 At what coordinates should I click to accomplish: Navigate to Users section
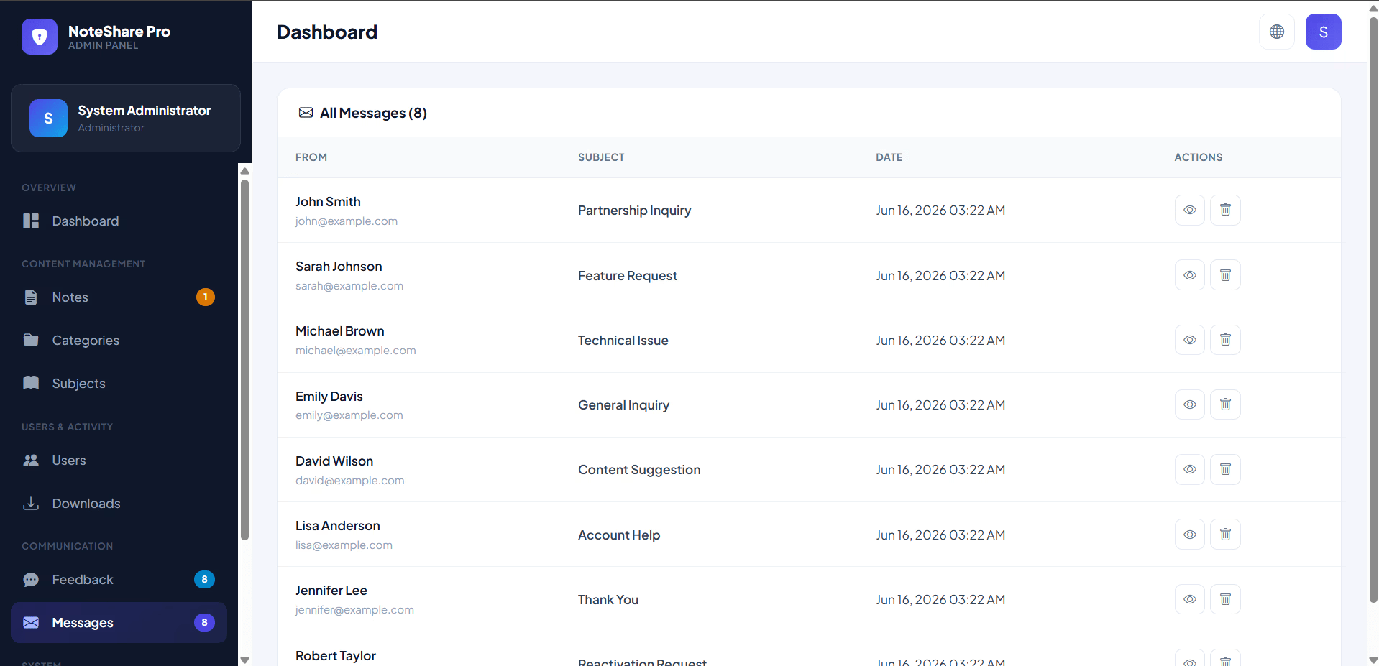[119, 461]
